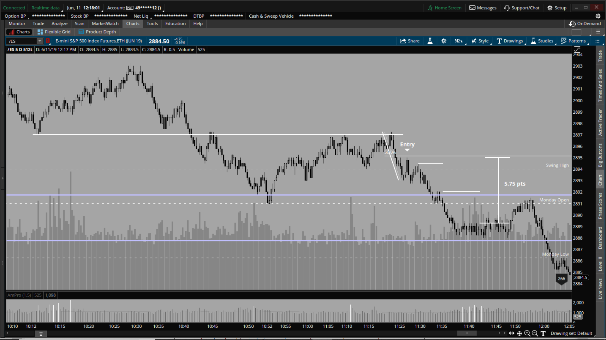This screenshot has width=606, height=340.
Task: Open the Drawing set: Default selector
Action: coord(572,333)
